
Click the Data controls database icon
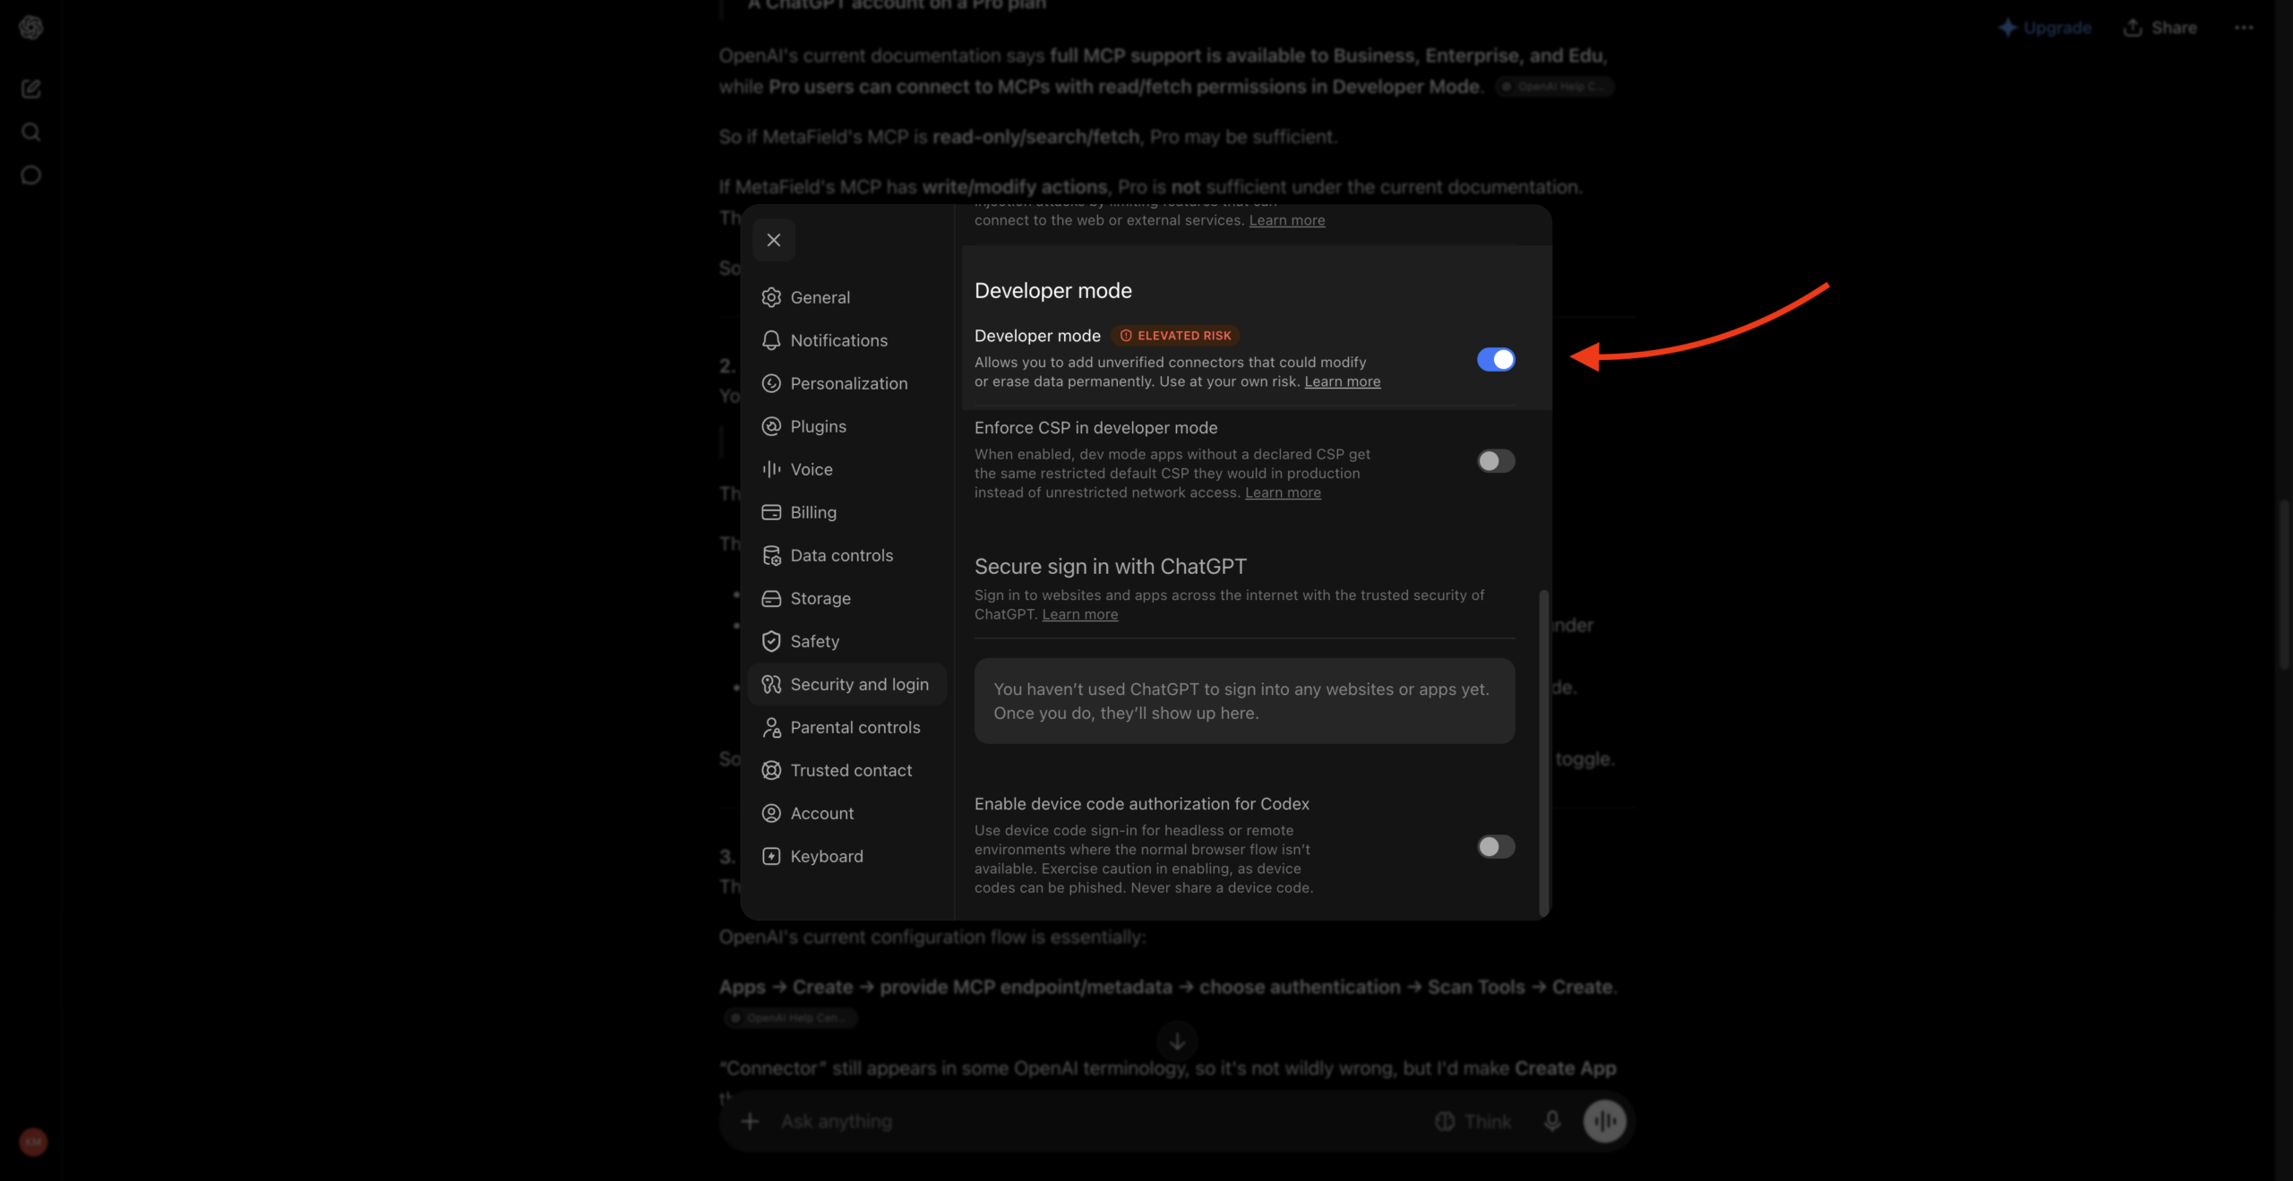point(771,555)
